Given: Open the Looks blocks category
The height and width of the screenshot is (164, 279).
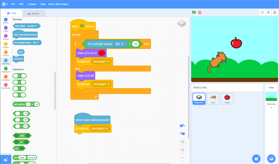Looking at the screenshot, I should click(x=6, y=28).
